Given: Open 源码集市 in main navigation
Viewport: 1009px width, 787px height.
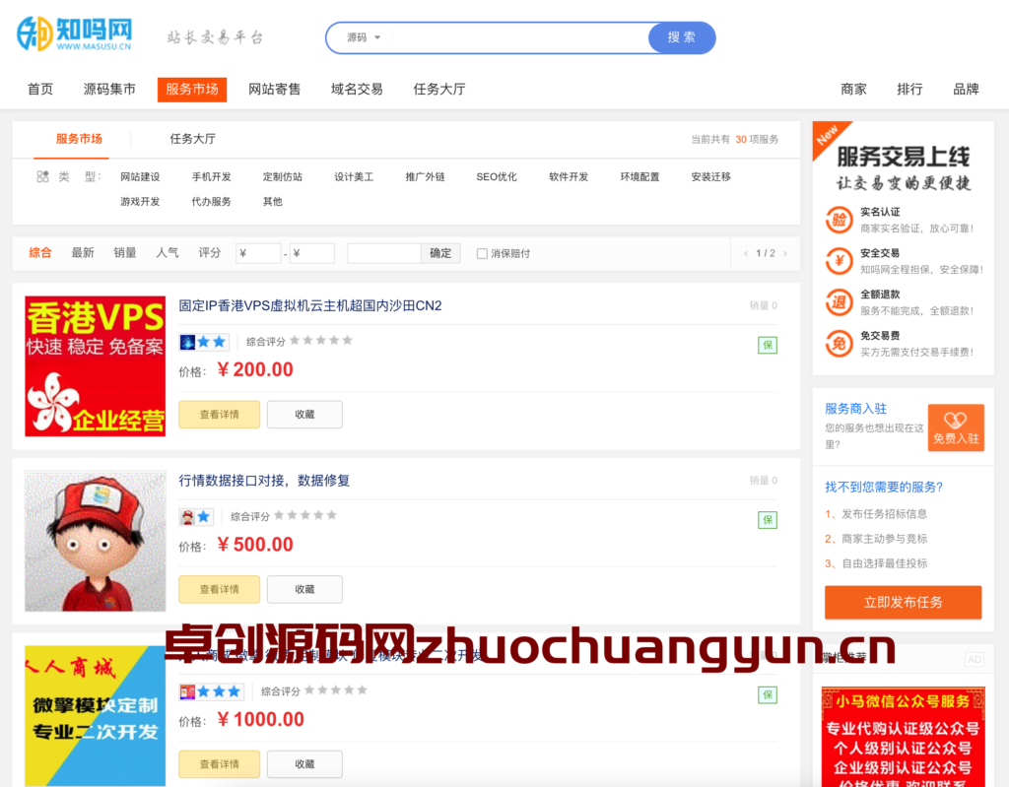Looking at the screenshot, I should [109, 89].
